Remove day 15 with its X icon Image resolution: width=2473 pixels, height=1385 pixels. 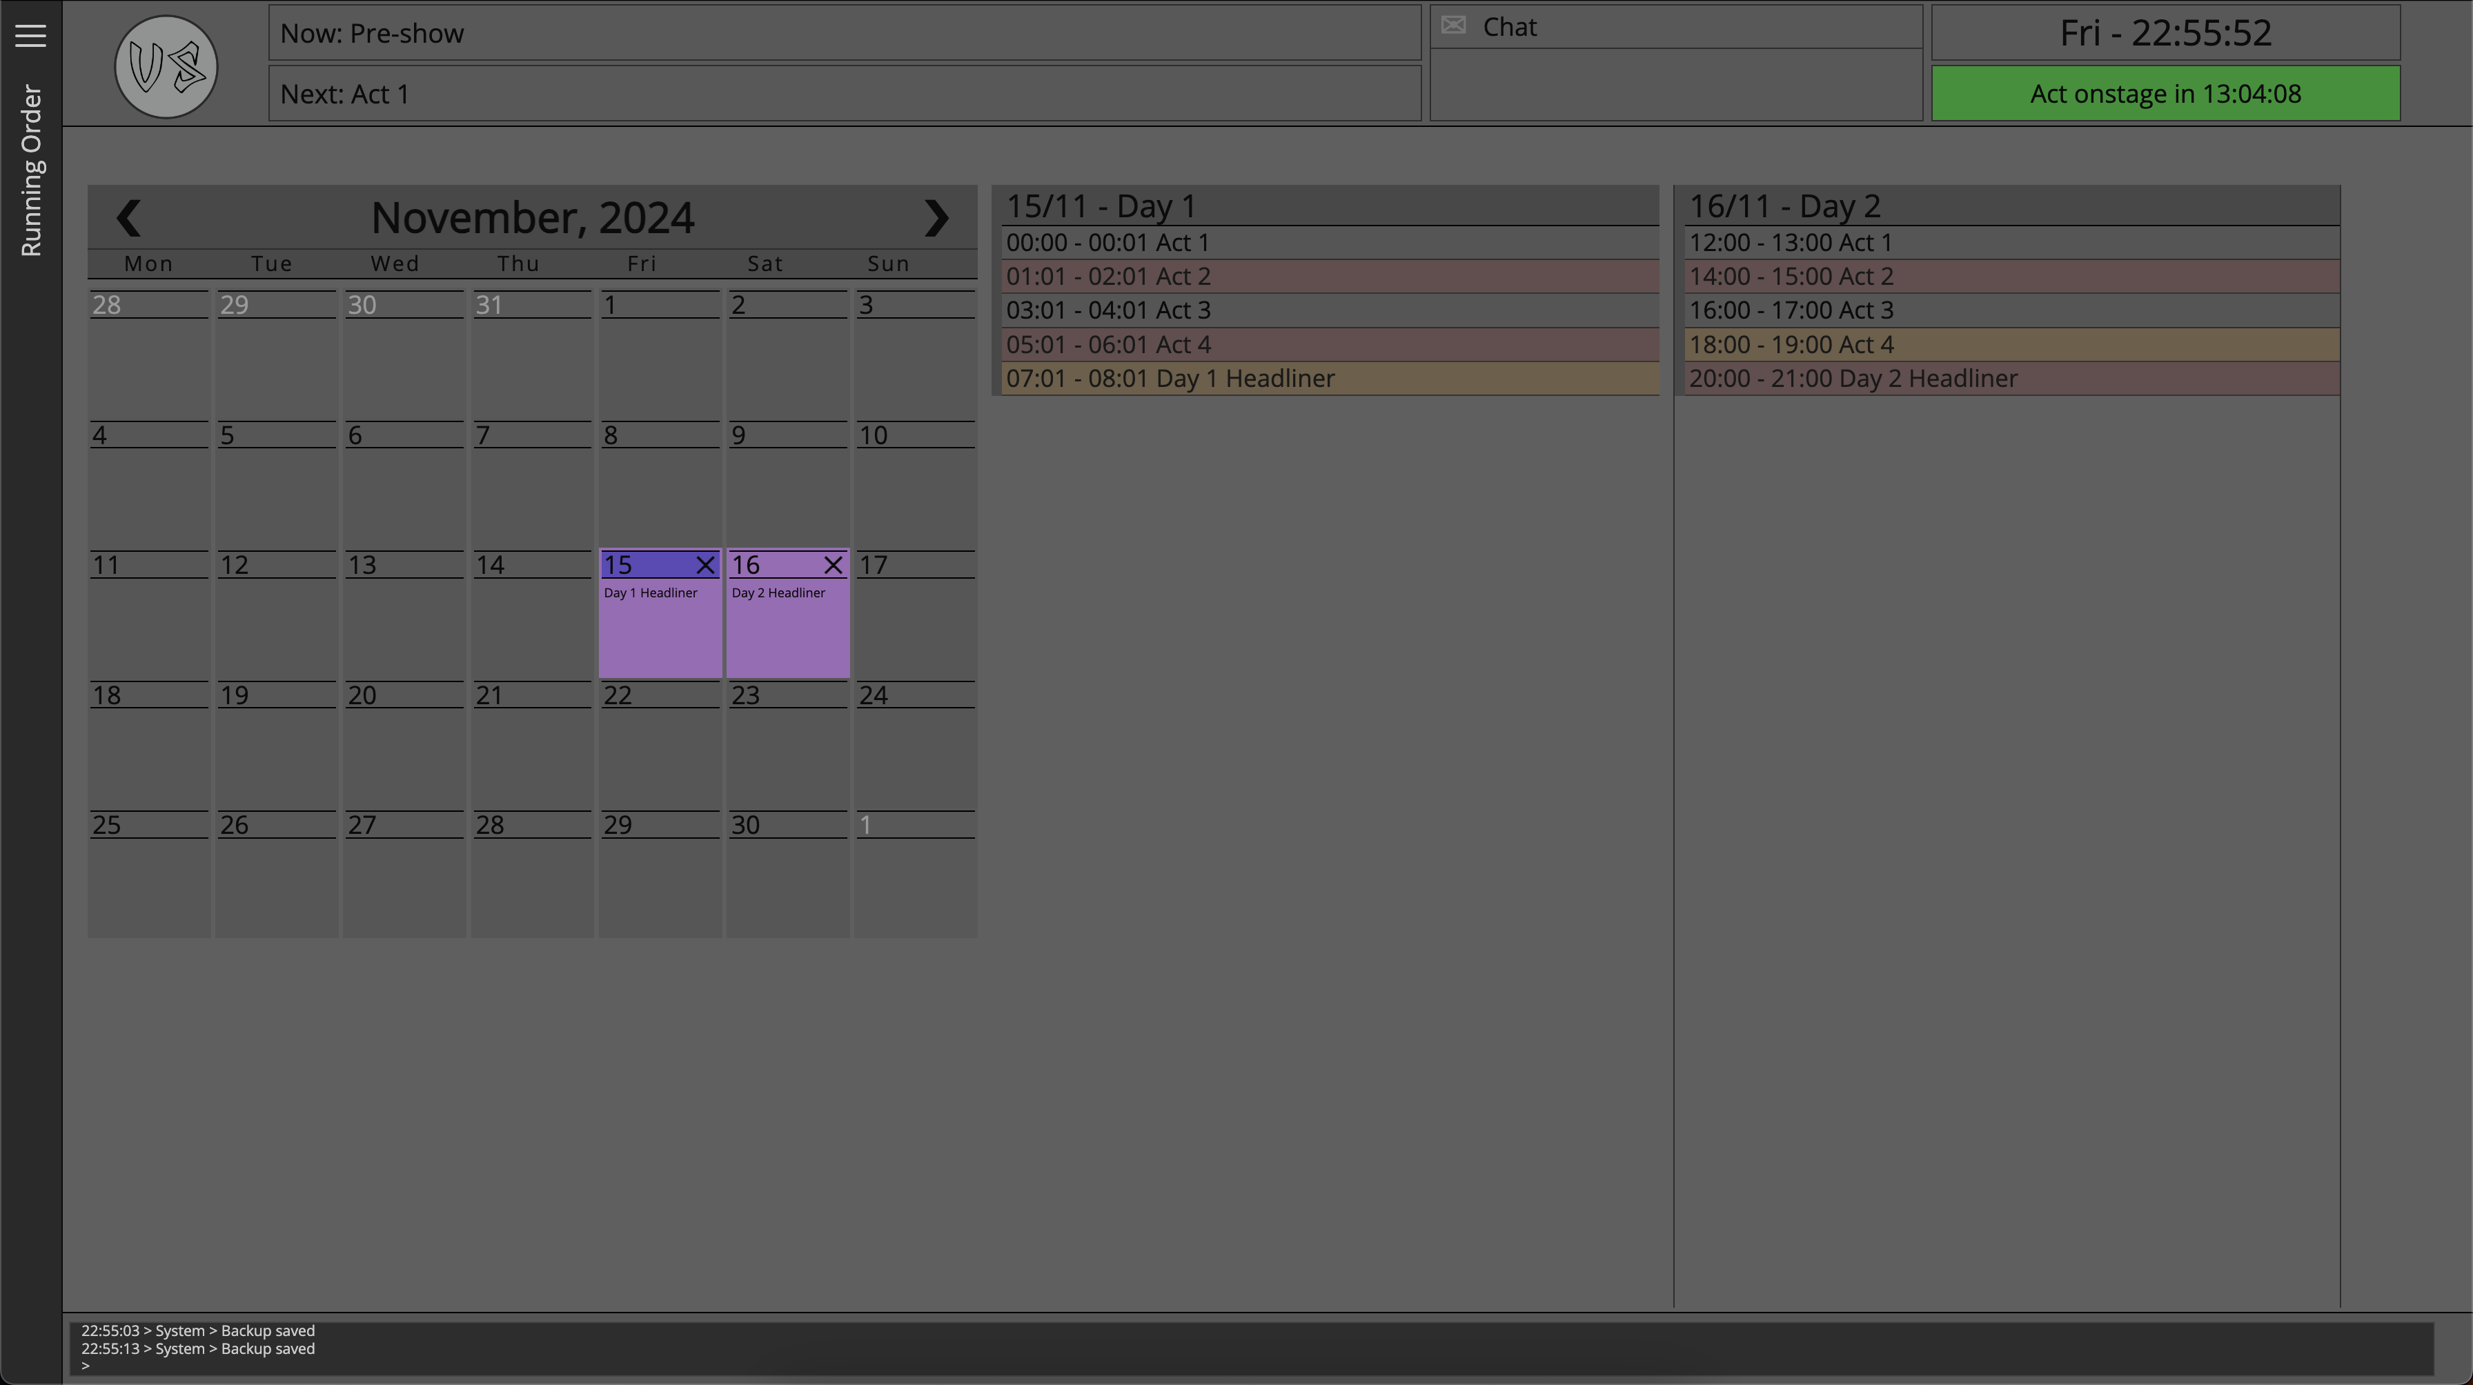click(x=706, y=566)
